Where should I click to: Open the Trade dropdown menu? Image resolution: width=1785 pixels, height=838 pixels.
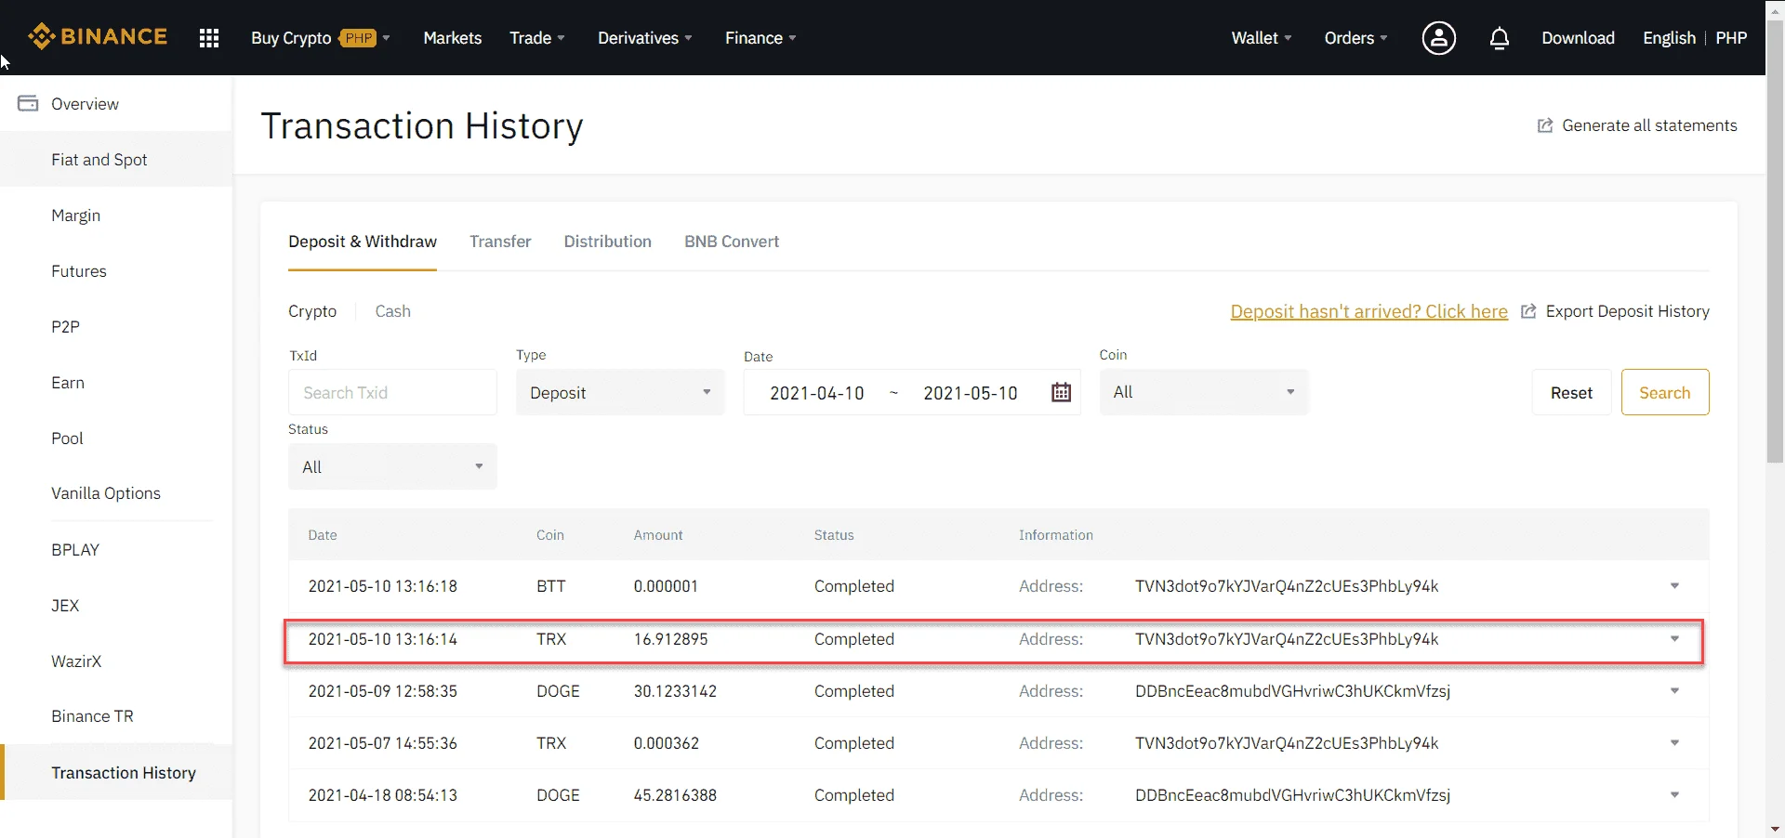coord(536,38)
